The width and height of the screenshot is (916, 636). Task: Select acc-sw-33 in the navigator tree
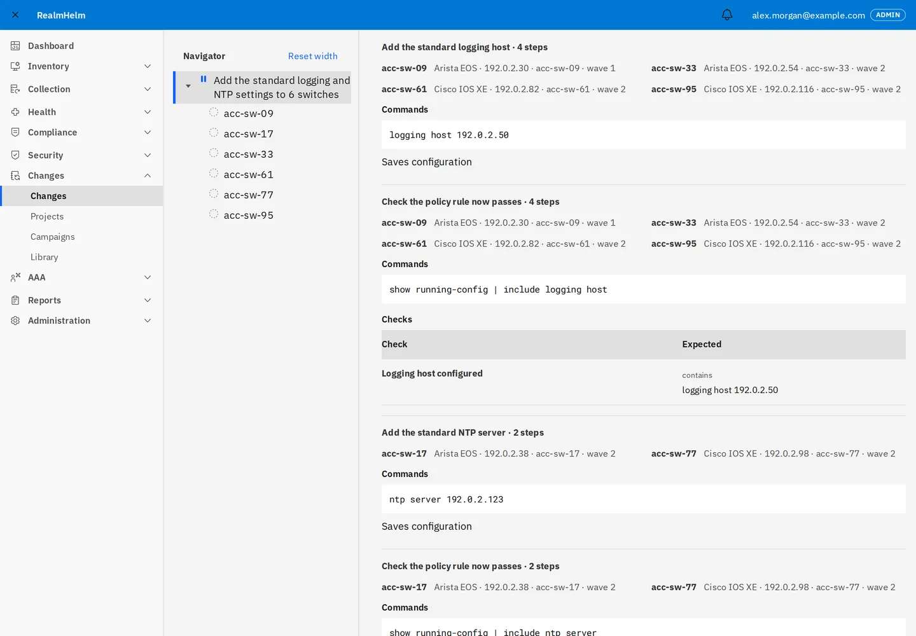(249, 154)
